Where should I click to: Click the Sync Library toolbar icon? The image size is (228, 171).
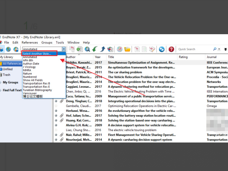pos(161,49)
